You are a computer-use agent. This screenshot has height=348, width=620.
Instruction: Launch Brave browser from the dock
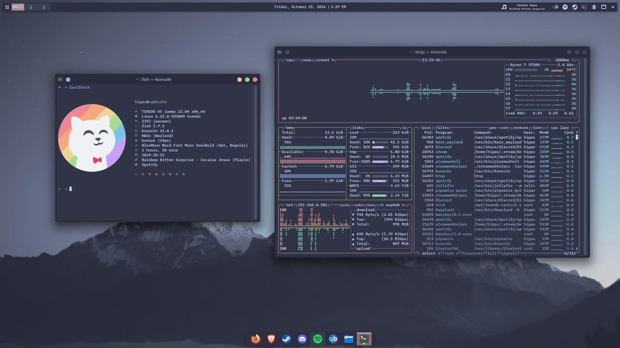point(271,339)
